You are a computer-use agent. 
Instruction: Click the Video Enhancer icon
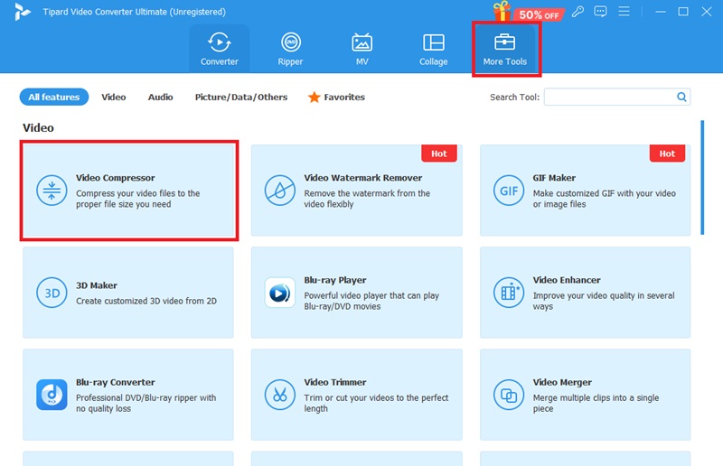[509, 293]
